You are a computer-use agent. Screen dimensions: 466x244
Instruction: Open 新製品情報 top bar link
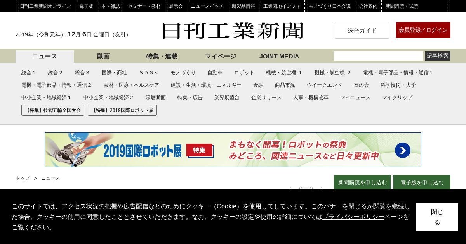243,6
